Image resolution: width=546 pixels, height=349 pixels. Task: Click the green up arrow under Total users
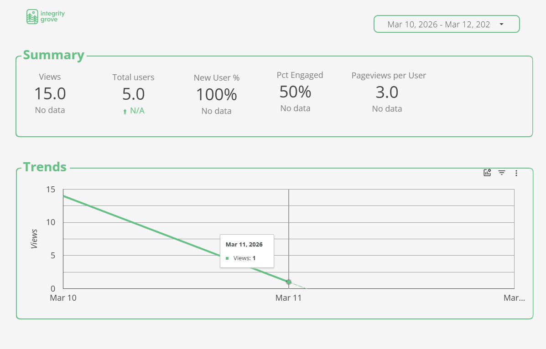point(125,112)
